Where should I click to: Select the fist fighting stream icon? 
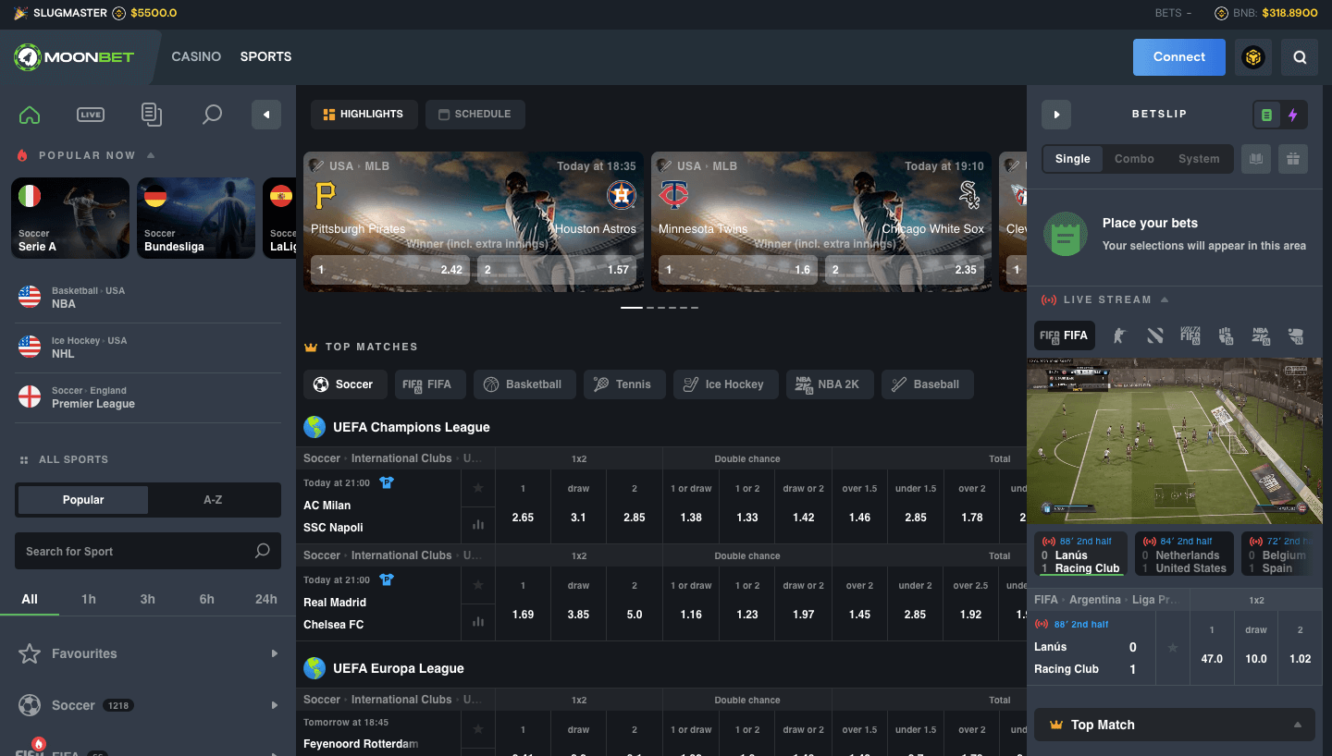1226,335
